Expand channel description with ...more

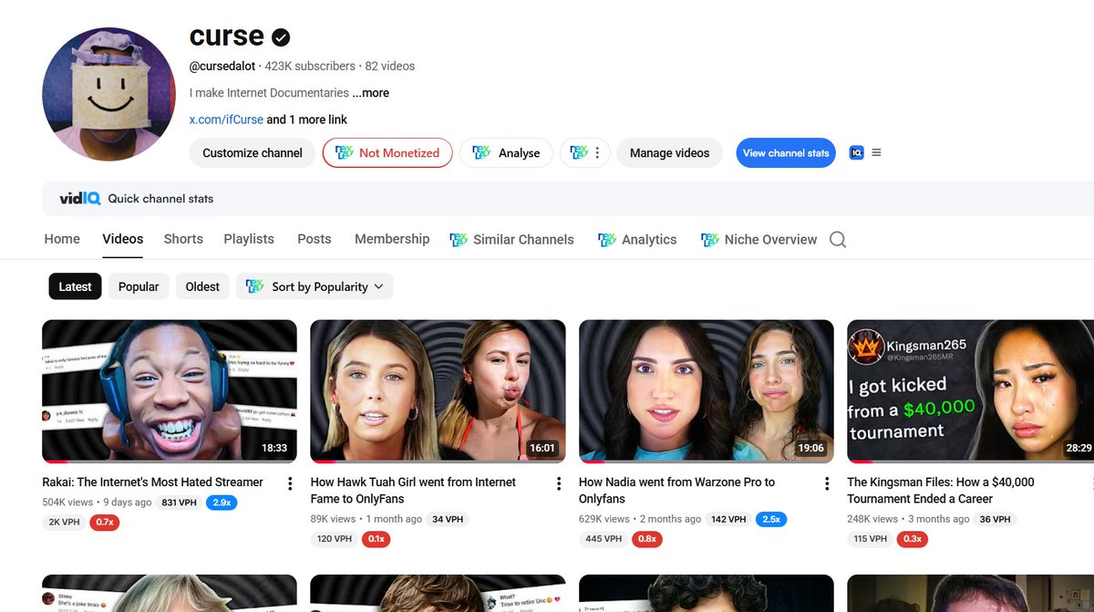(x=371, y=93)
